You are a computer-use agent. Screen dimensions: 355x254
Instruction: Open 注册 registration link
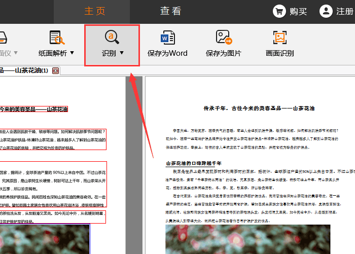click(x=344, y=11)
